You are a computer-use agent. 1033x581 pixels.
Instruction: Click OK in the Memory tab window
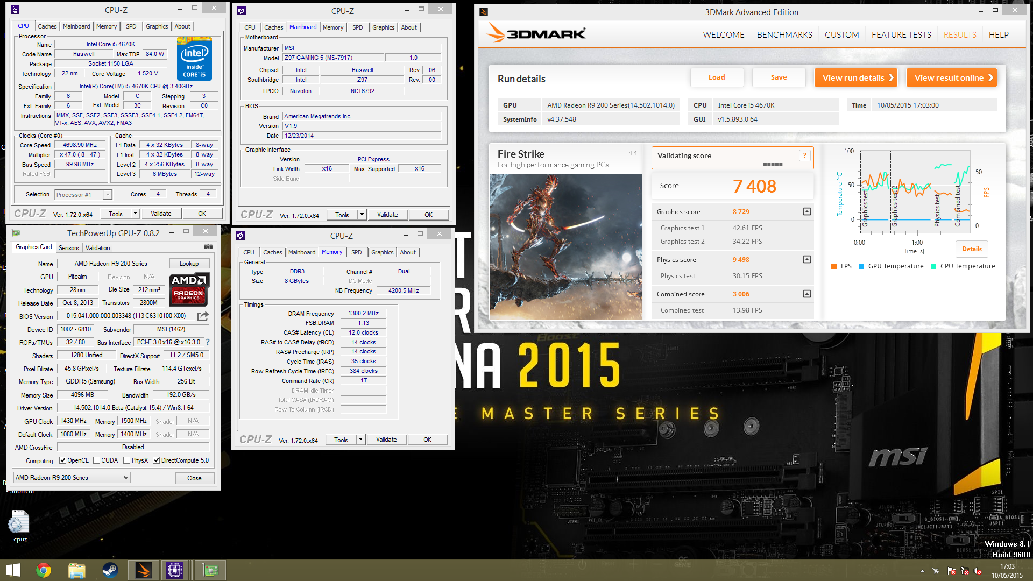coord(427,440)
